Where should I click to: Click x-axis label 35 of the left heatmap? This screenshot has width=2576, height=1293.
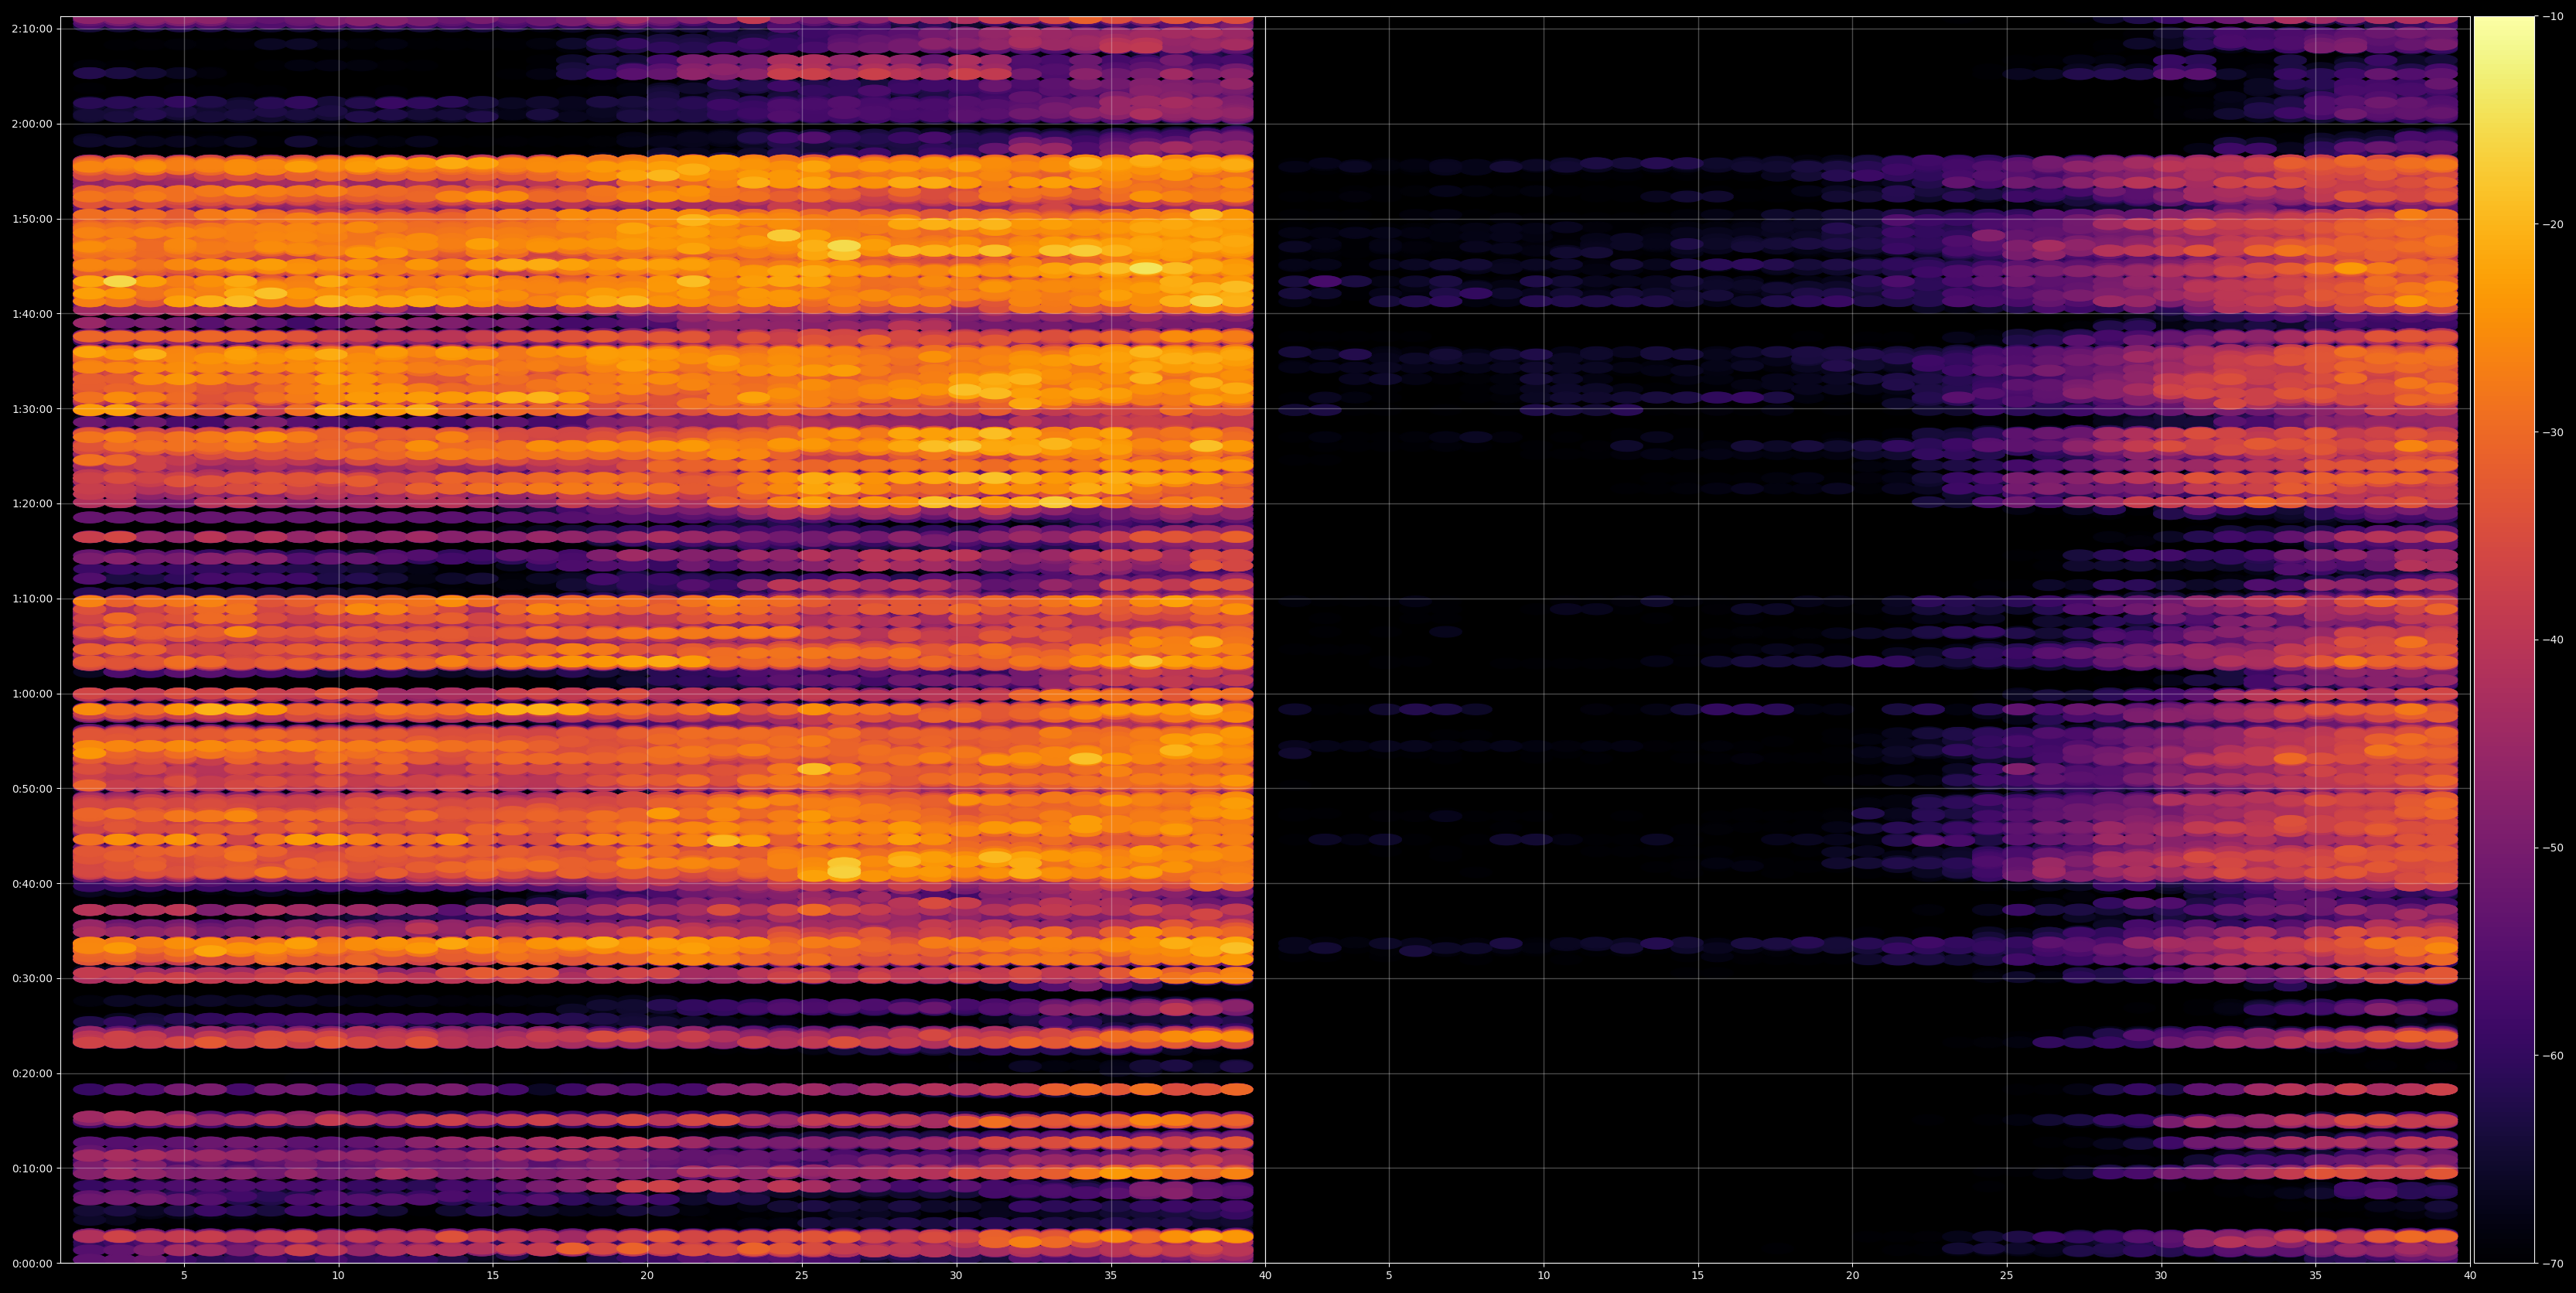(x=1111, y=1276)
